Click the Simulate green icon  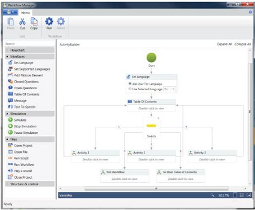10,120
